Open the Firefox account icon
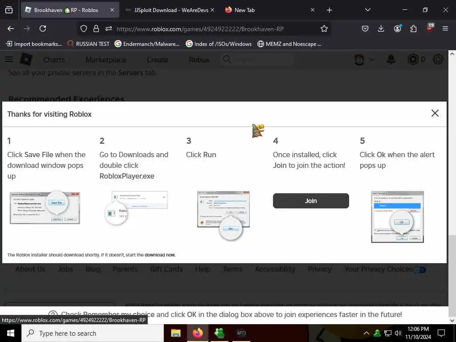Image resolution: width=456 pixels, height=342 pixels. [397, 28]
